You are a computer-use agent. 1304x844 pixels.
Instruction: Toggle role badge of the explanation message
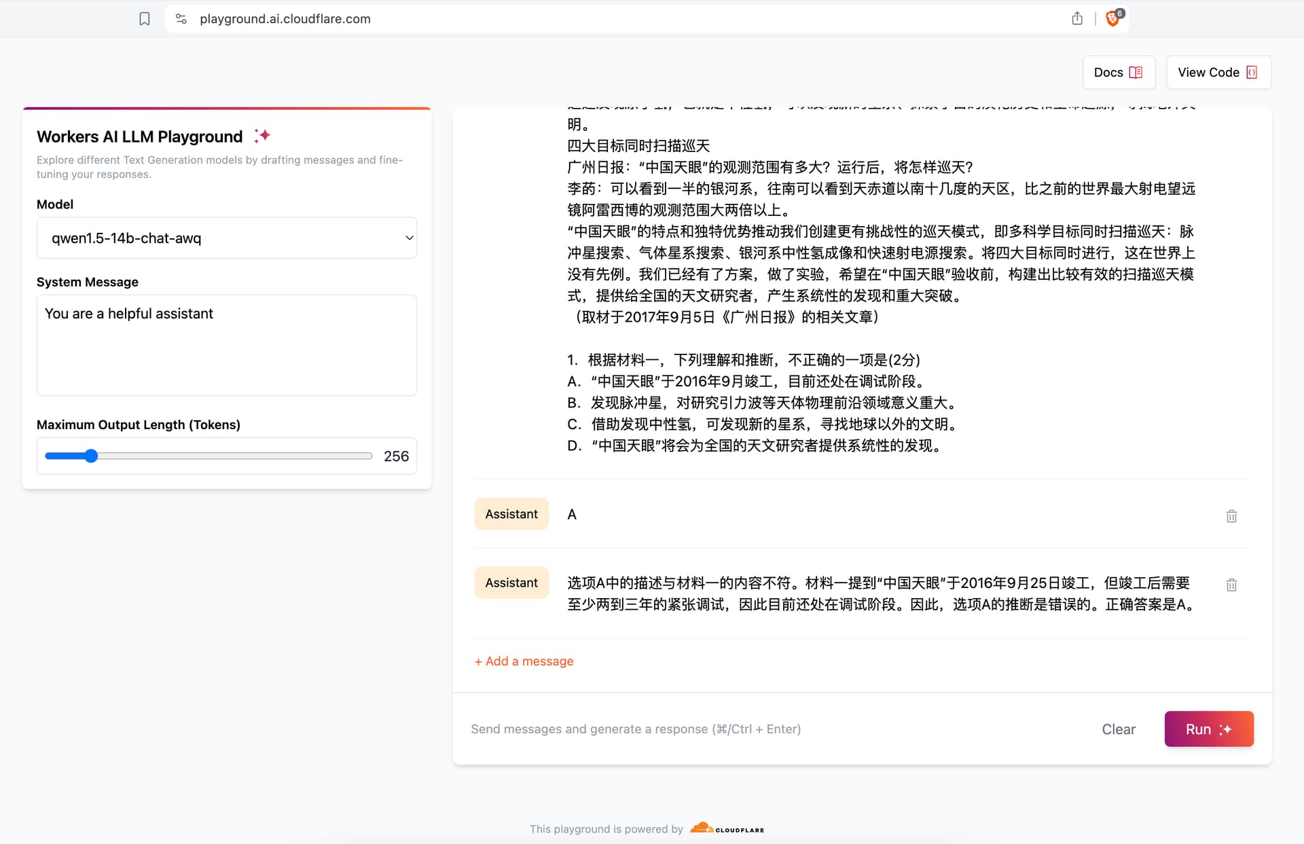(x=511, y=583)
